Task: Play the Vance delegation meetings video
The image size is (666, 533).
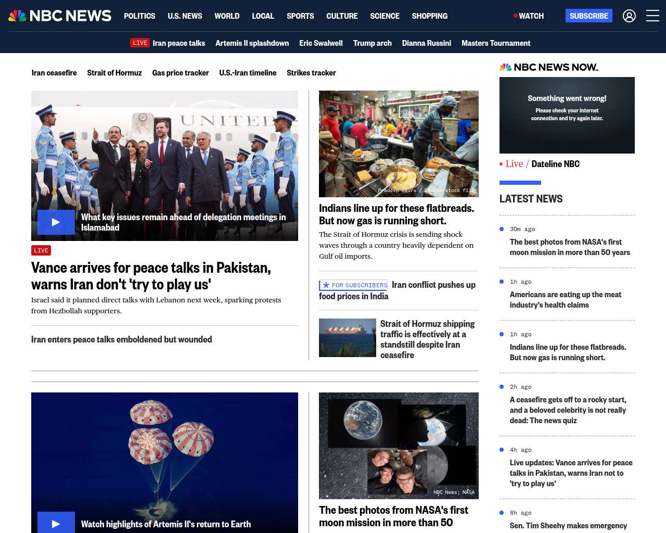Action: (56, 222)
